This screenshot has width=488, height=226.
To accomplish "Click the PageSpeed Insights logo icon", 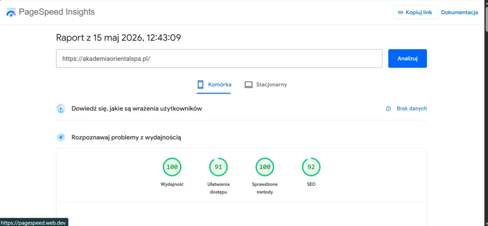I will (11, 12).
